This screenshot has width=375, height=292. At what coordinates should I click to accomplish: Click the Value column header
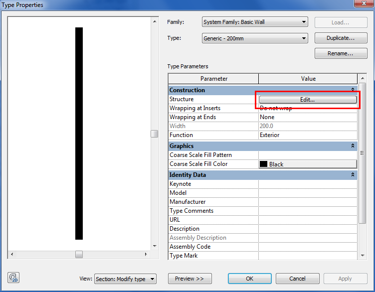[308, 79]
